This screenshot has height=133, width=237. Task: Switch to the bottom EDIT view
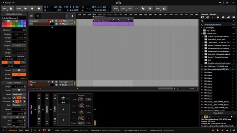coord(27,130)
